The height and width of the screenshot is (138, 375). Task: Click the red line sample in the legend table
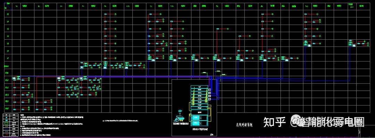[7, 134]
